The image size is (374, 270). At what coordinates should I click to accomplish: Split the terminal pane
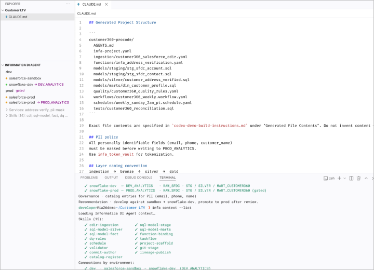coord(351,178)
